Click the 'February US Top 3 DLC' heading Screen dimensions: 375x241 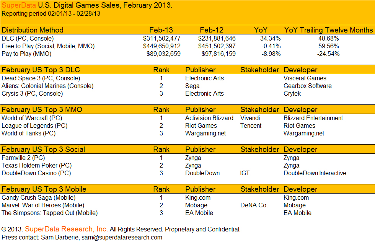click(41, 70)
